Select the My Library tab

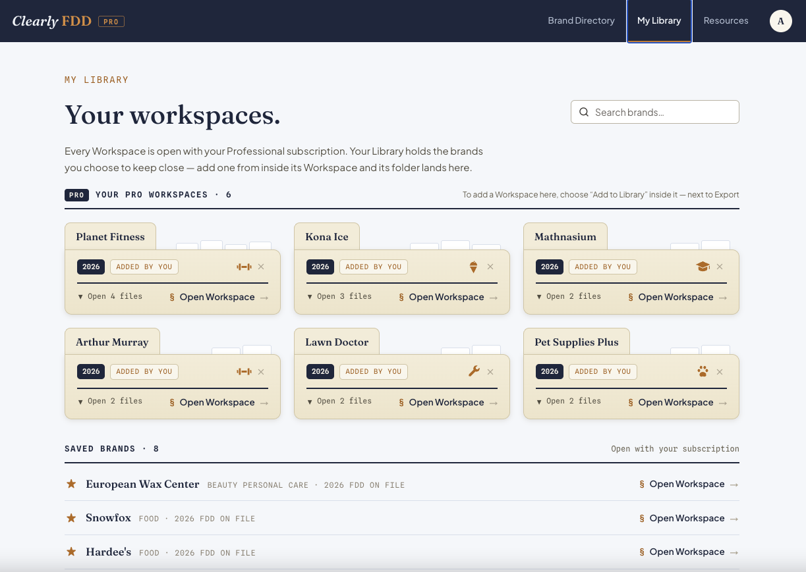click(659, 20)
